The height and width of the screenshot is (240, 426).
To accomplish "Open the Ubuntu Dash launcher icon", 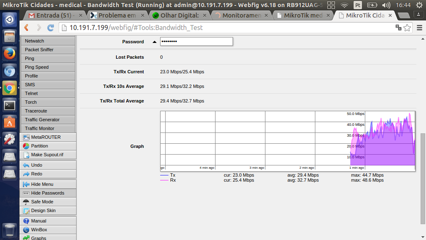I will (10, 19).
